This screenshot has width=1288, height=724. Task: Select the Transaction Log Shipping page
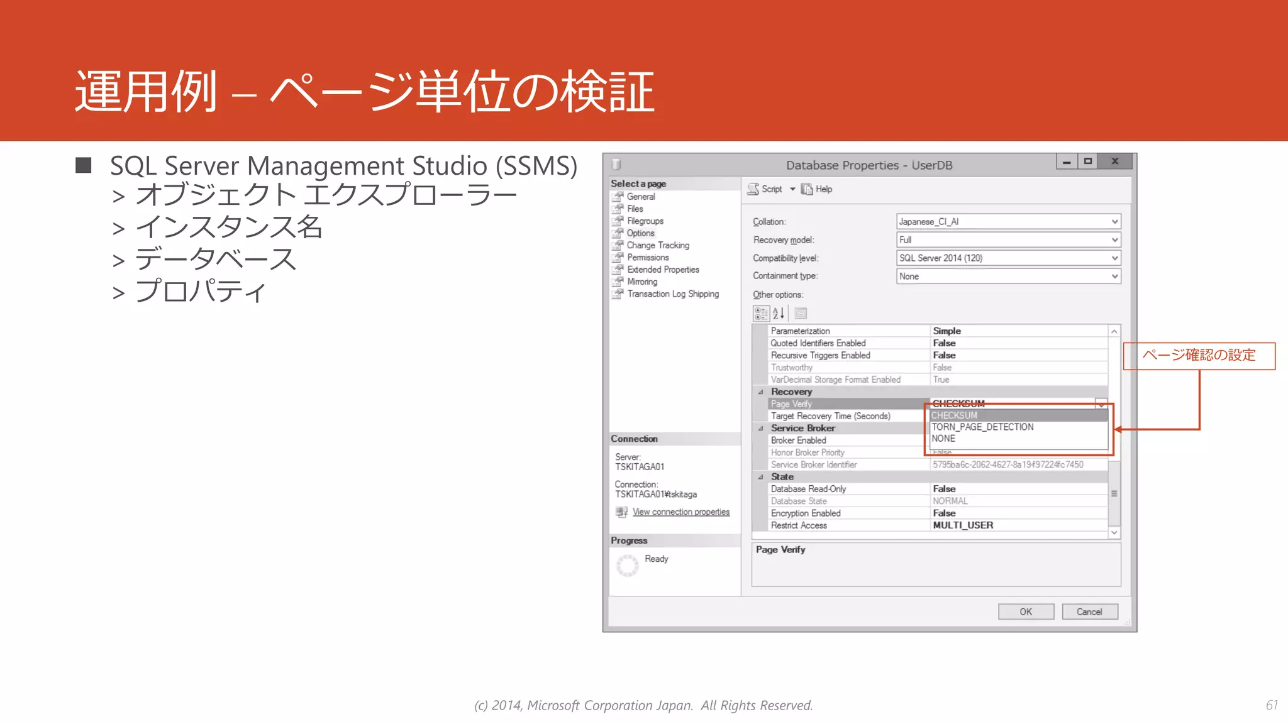coord(672,294)
